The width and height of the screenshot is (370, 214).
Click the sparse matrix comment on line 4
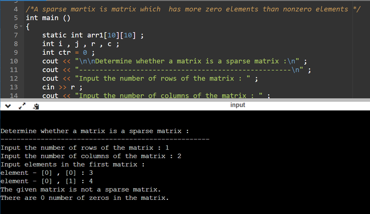click(193, 9)
